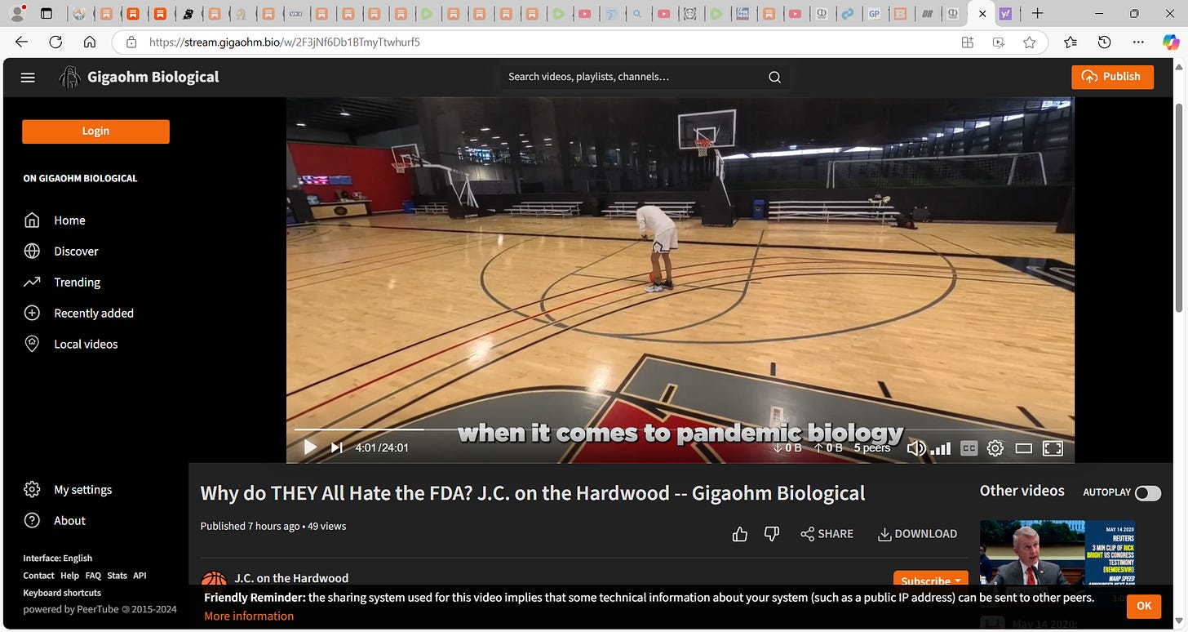Viewport: 1188px width, 632px height.
Task: Open the browser history icon
Action: point(1104,42)
